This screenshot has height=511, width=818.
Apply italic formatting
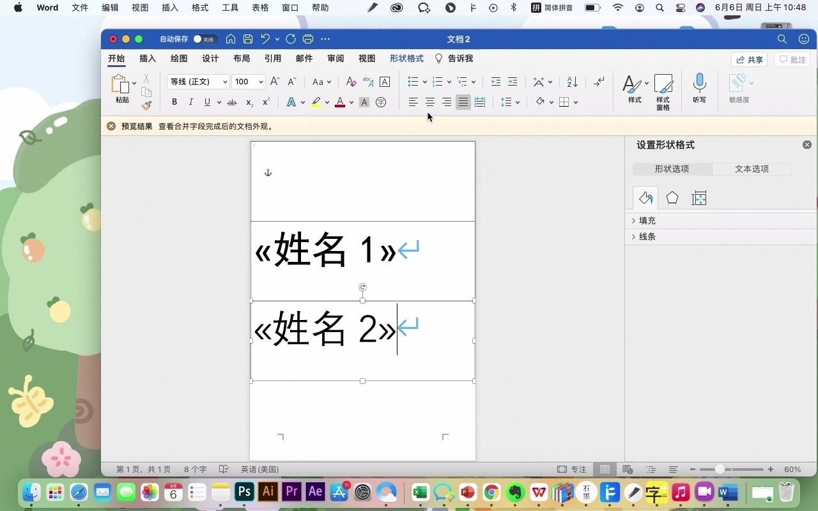coord(190,102)
